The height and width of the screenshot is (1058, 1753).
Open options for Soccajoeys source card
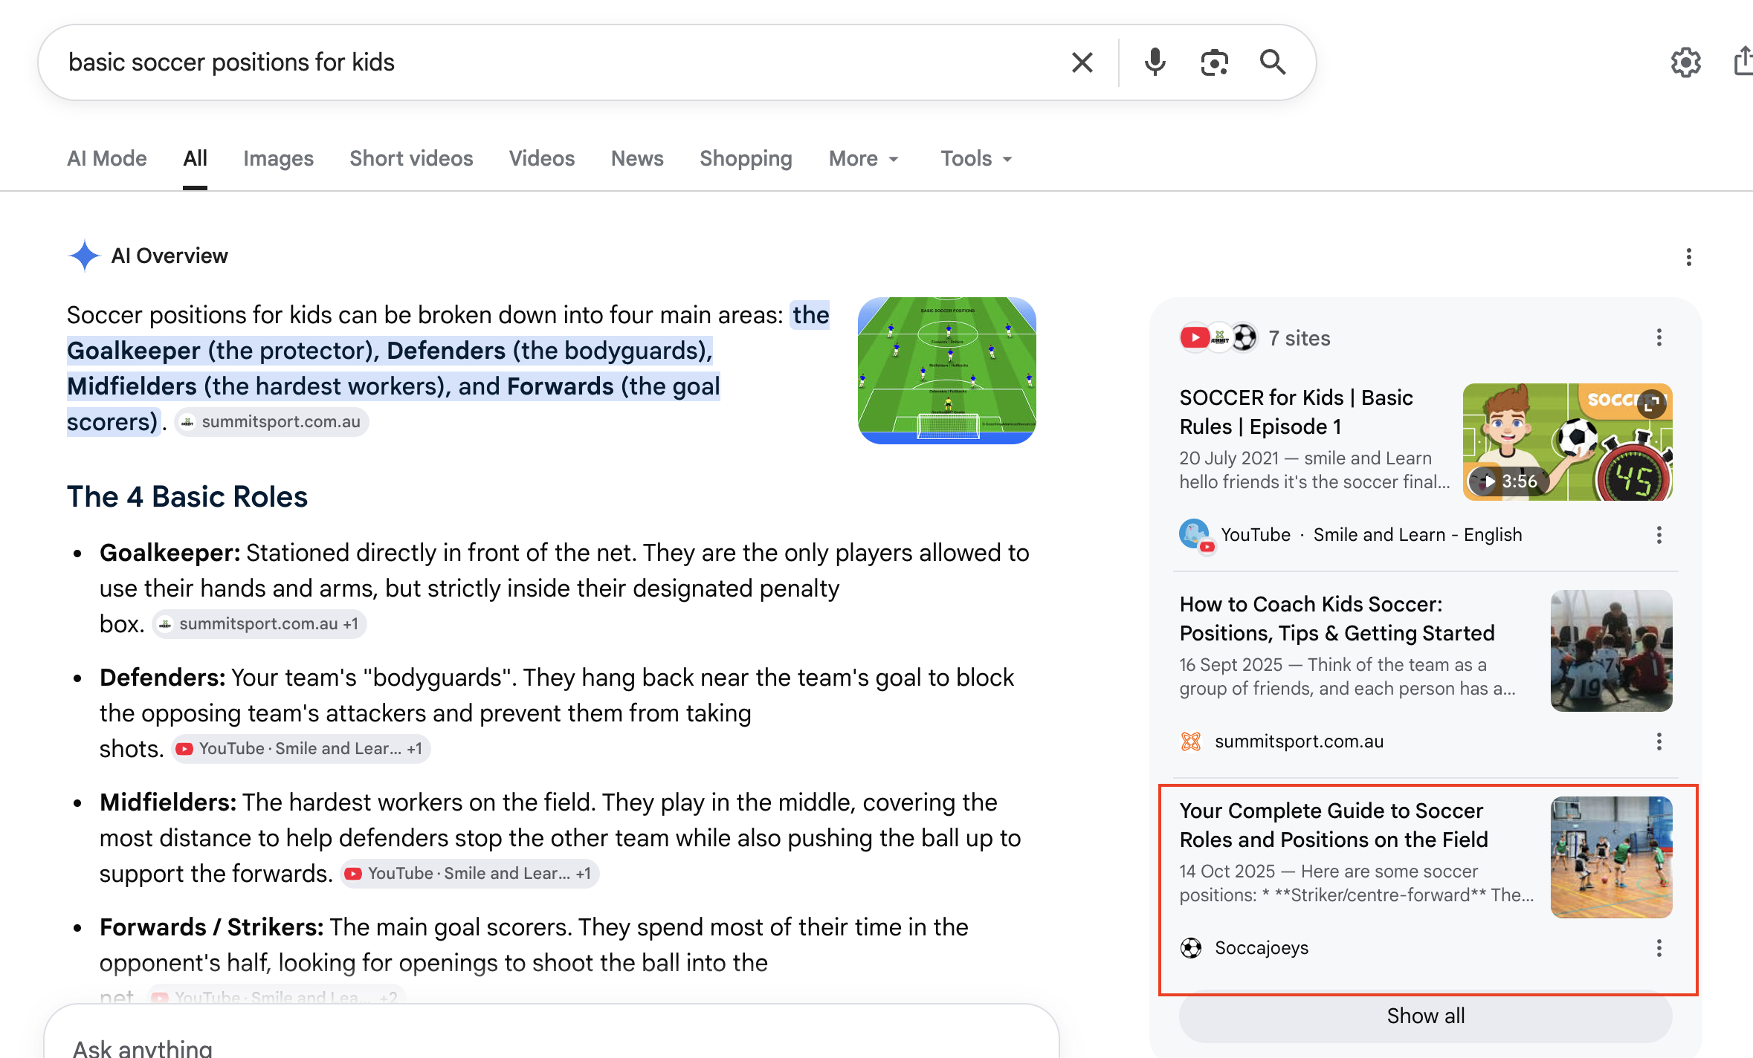point(1659,948)
